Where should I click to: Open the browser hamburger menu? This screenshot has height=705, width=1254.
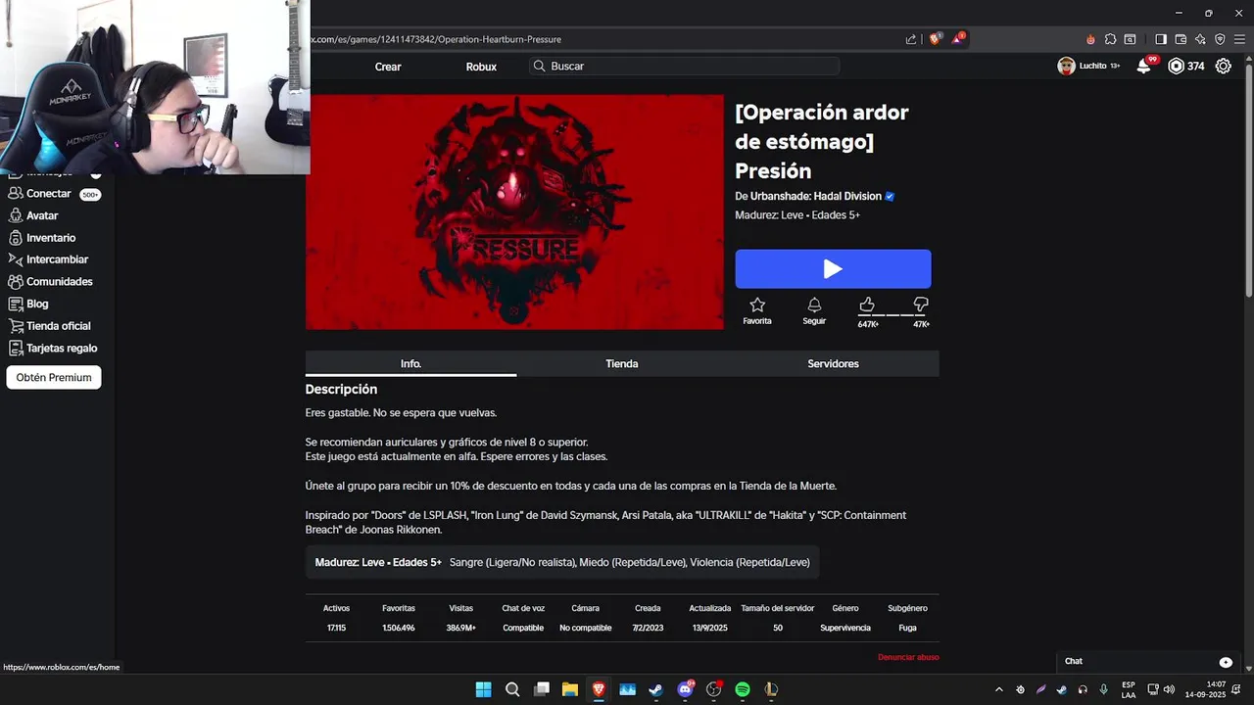tap(1239, 39)
